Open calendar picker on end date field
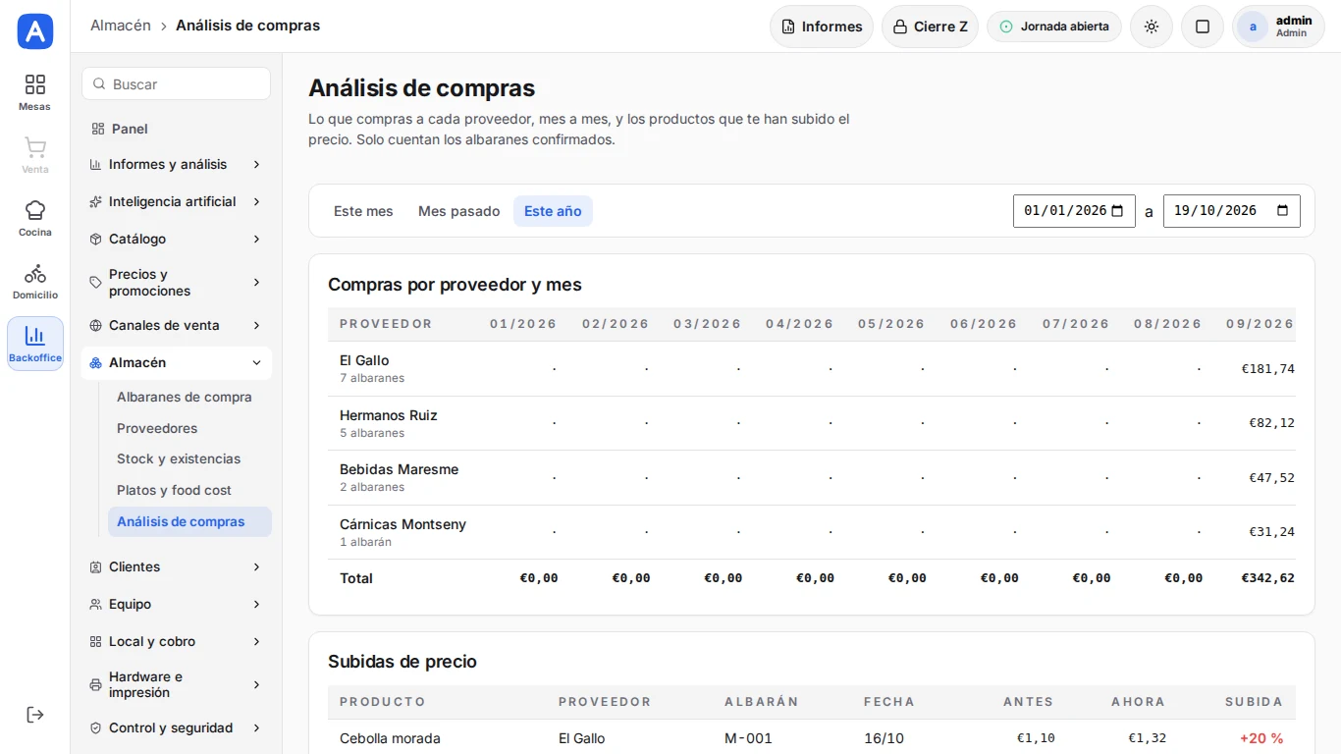Viewport: 1341px width, 754px height. coord(1282,211)
